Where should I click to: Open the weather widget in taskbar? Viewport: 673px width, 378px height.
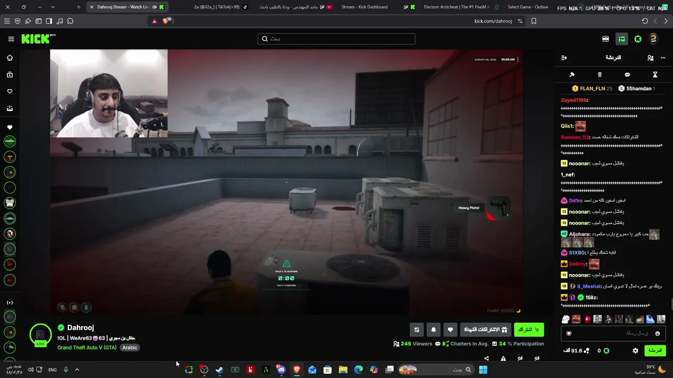pyautogui.click(x=650, y=370)
